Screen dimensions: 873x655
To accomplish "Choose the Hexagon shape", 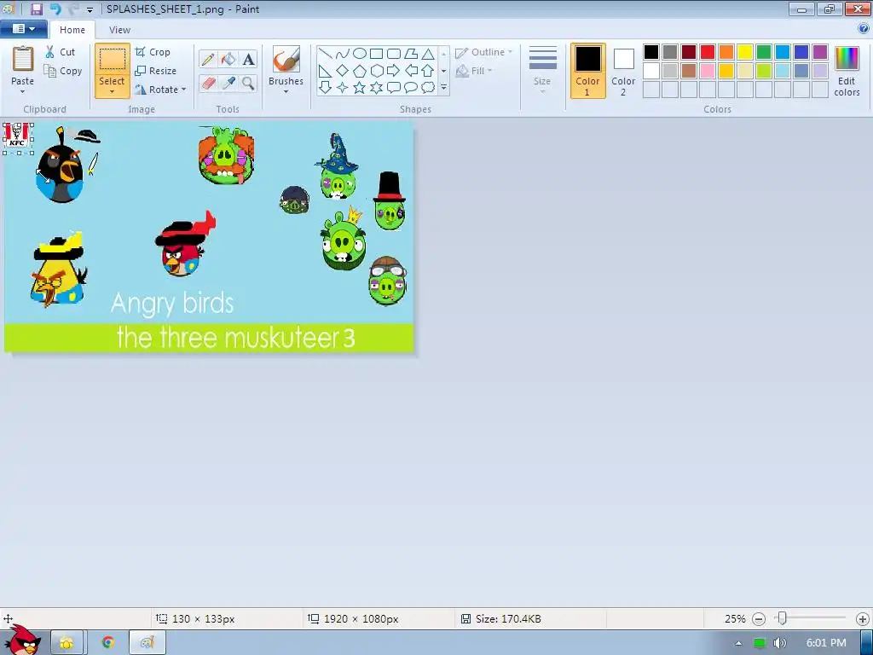I will click(x=376, y=71).
